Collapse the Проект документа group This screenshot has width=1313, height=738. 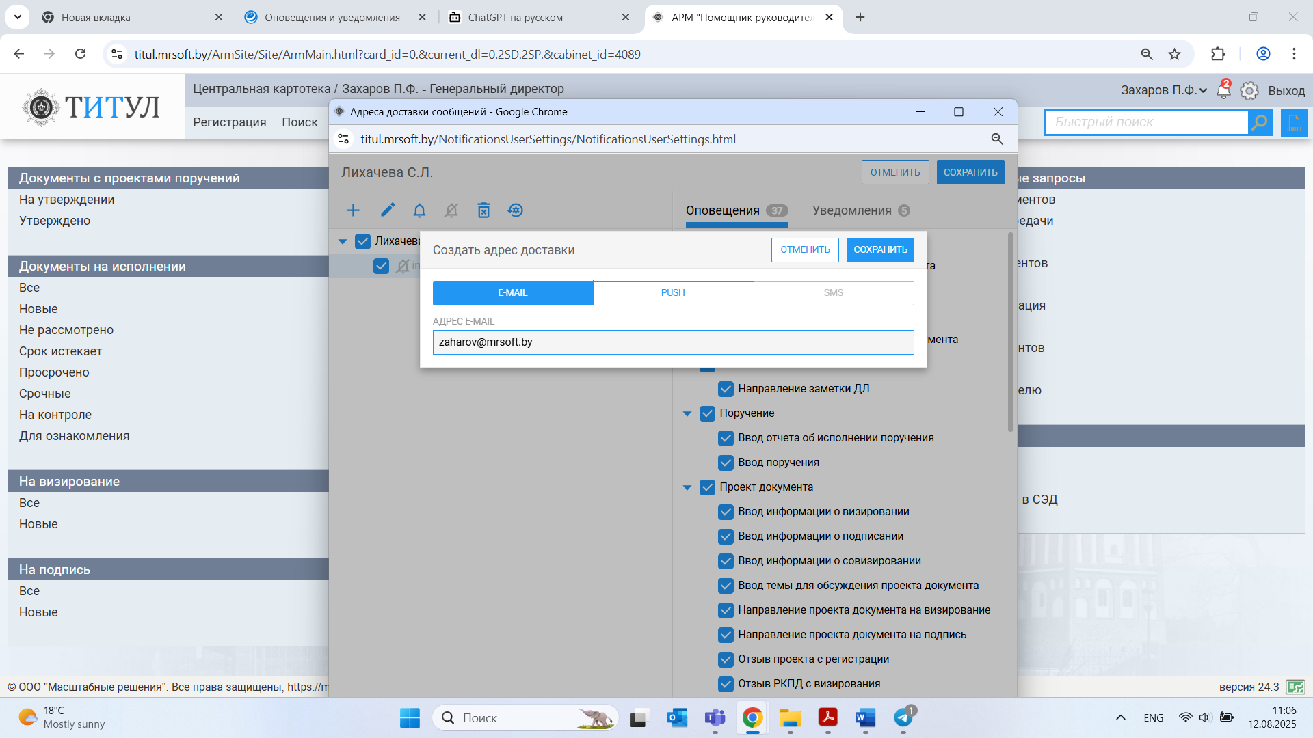pyautogui.click(x=687, y=487)
